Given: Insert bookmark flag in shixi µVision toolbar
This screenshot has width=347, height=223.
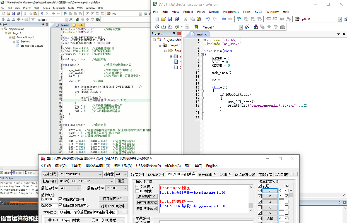Looking at the screenshot, I should pos(239,19).
